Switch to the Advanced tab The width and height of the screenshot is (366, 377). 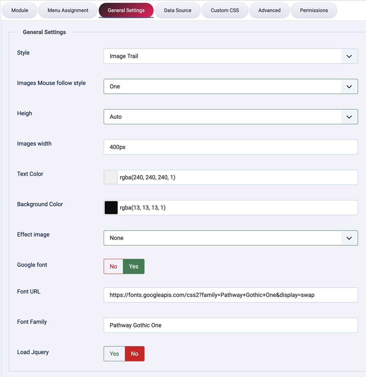pyautogui.click(x=269, y=11)
